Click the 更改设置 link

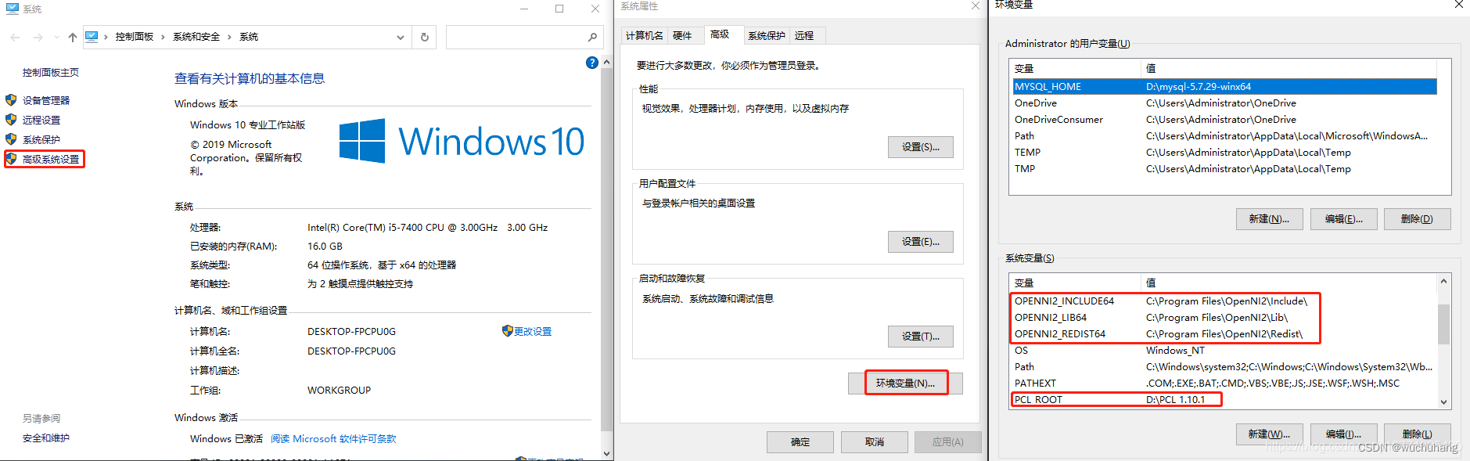[533, 331]
